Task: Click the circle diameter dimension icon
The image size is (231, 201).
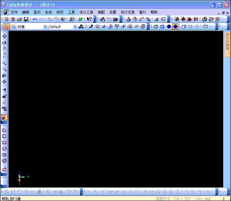Action: [x=4, y=161]
